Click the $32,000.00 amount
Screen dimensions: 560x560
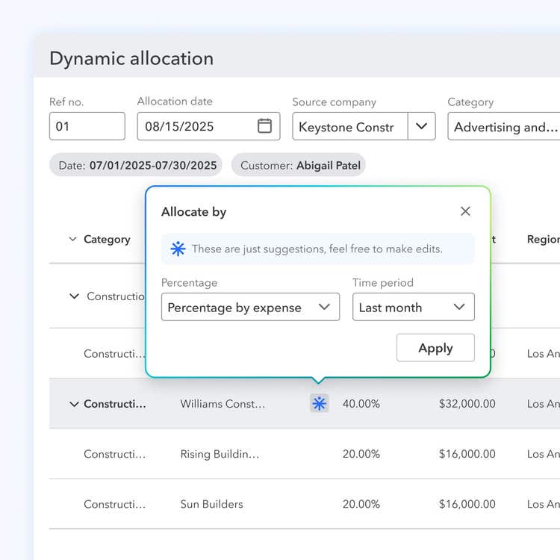click(467, 404)
